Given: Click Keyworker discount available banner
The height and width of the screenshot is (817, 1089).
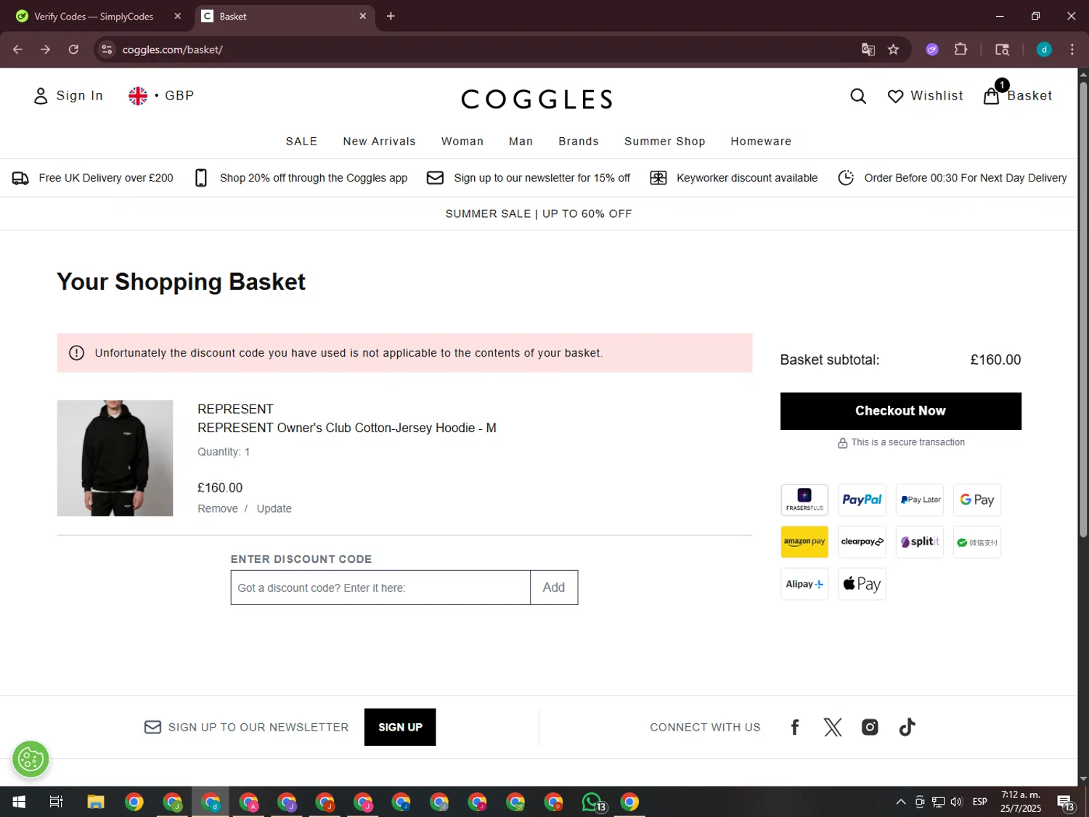Looking at the screenshot, I should tap(733, 178).
